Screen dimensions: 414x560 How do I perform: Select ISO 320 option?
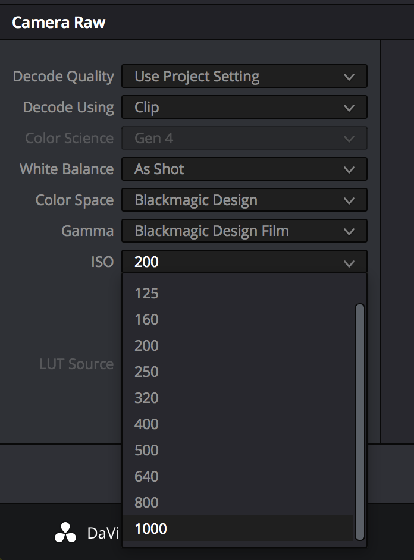pos(147,398)
